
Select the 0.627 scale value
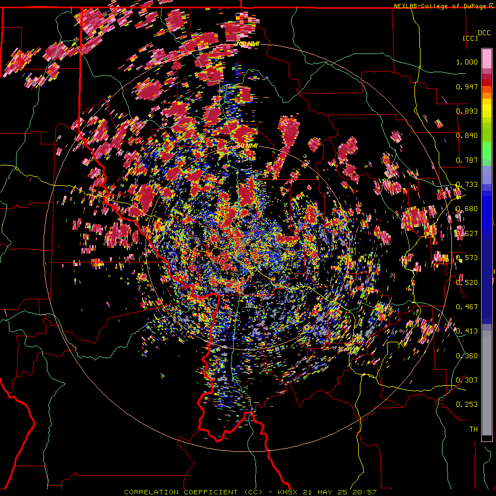[x=467, y=234]
